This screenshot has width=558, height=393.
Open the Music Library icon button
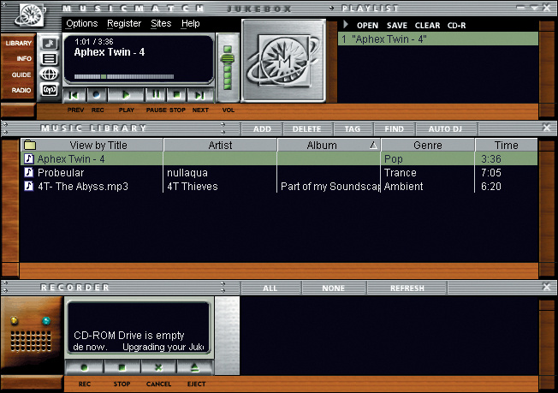click(x=49, y=44)
